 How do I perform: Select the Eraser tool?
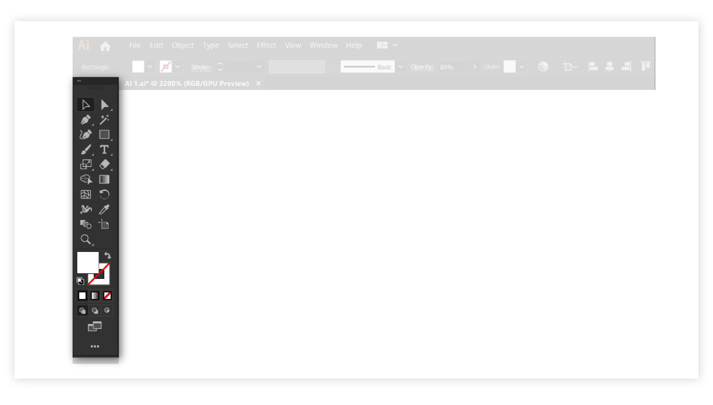coord(104,164)
